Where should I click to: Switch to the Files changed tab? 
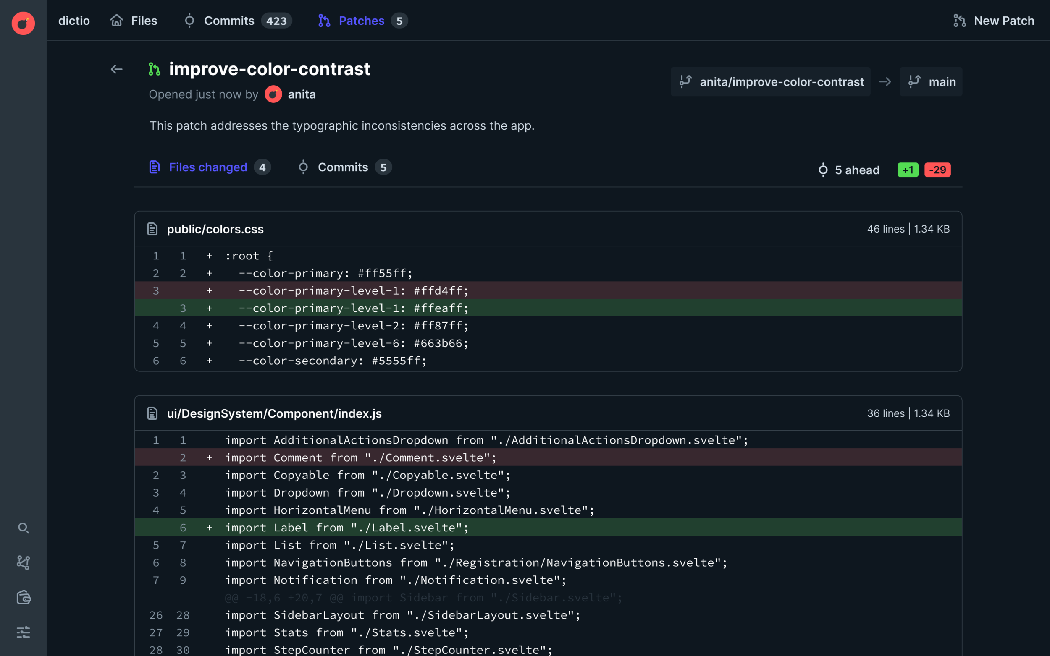(209, 167)
